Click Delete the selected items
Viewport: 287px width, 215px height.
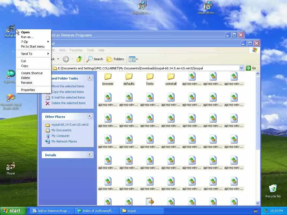coord(68,103)
